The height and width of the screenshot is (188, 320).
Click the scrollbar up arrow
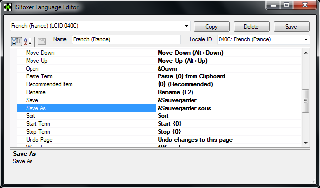click(x=306, y=53)
